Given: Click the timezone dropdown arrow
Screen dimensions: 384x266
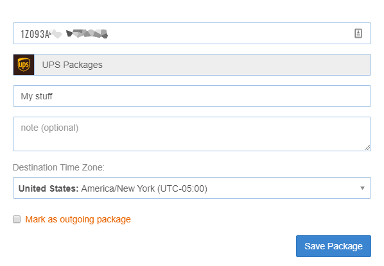Looking at the screenshot, I should point(362,188).
